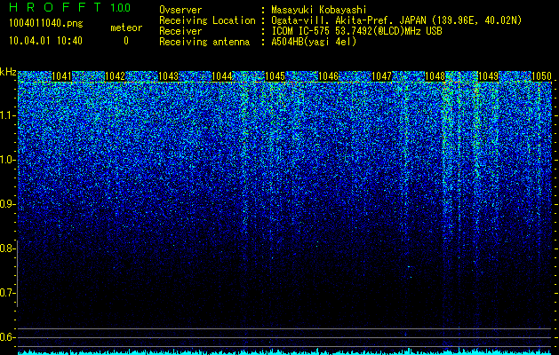Select observer name Masayuki Kobayashi
Image resolution: width=559 pixels, height=355 pixels.
coord(319,10)
